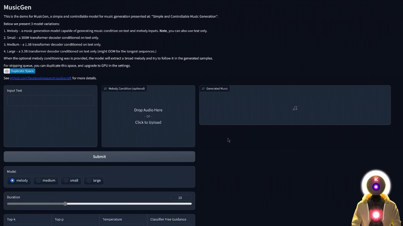Image resolution: width=403 pixels, height=226 pixels.
Task: Open the github.com/facebookresearch/audiocraft link
Action: pos(41,78)
